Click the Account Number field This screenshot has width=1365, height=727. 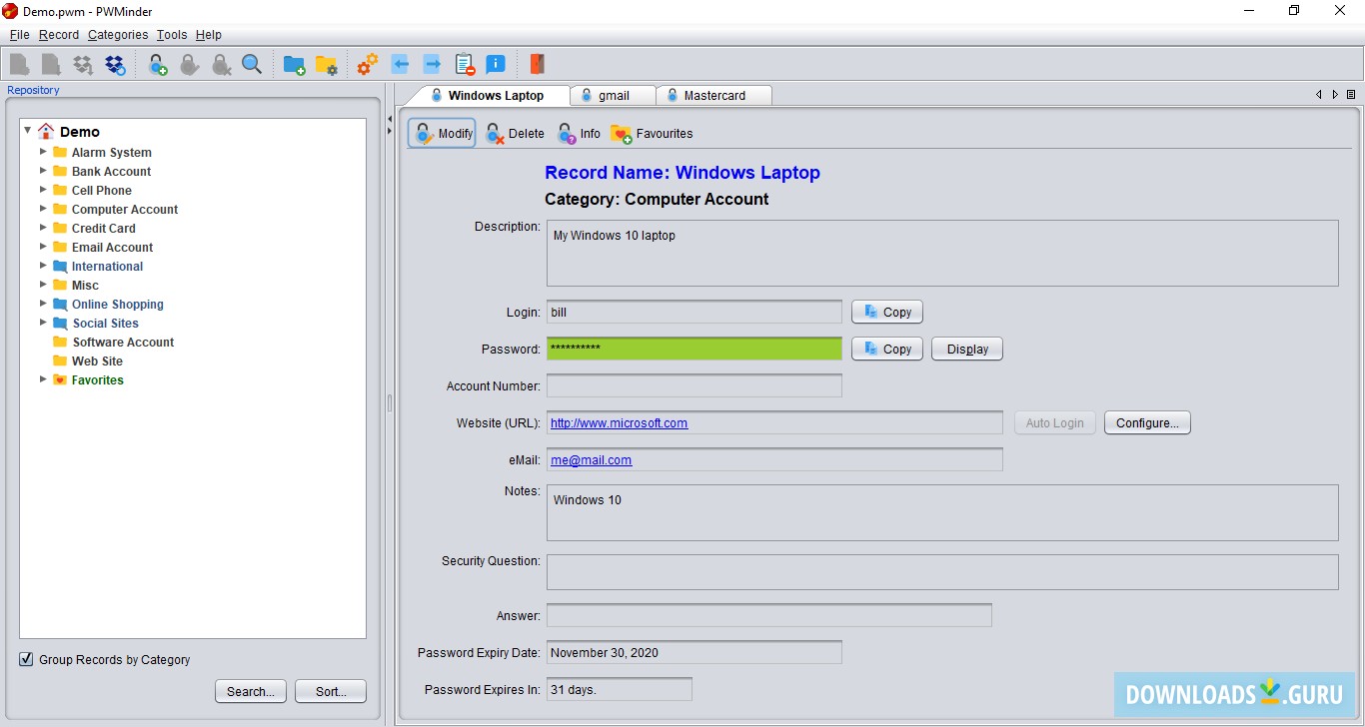[x=694, y=385]
